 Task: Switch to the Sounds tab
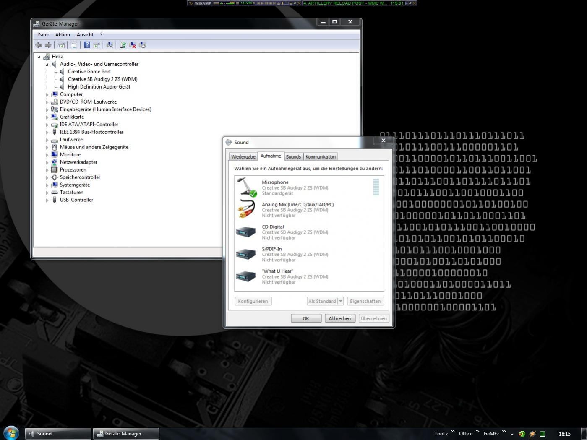coord(293,156)
